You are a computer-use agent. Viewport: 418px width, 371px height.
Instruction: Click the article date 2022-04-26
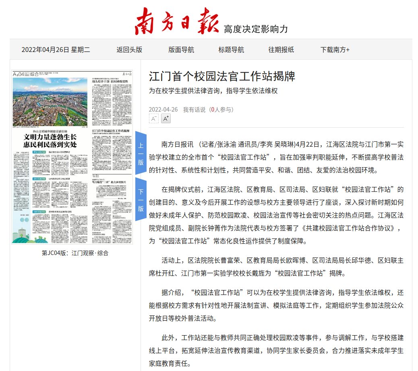point(163,110)
